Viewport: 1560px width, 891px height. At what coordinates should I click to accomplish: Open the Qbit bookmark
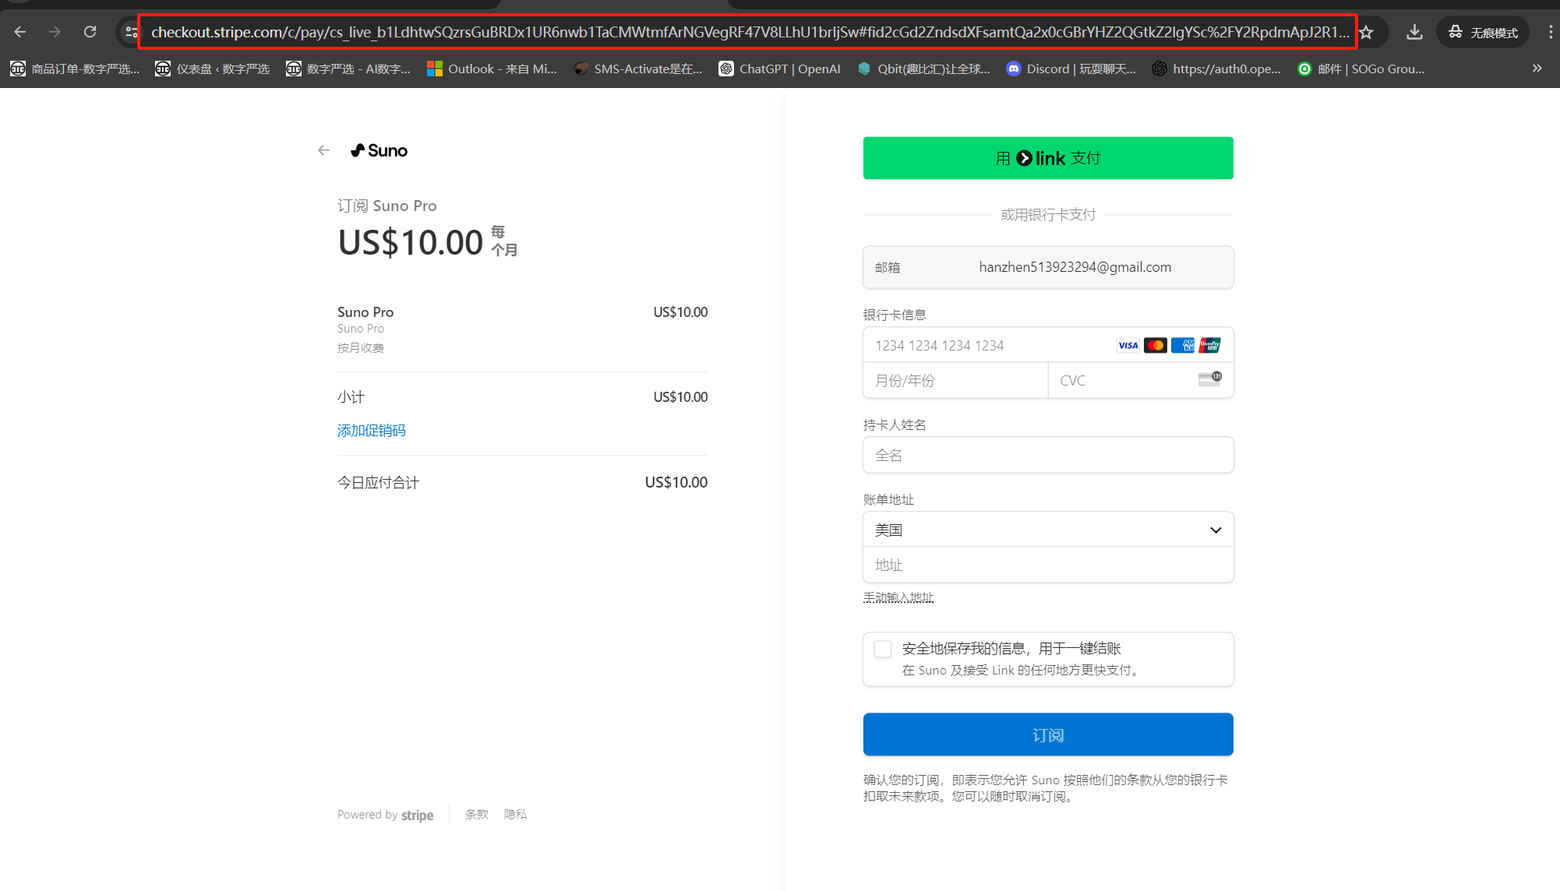point(923,69)
